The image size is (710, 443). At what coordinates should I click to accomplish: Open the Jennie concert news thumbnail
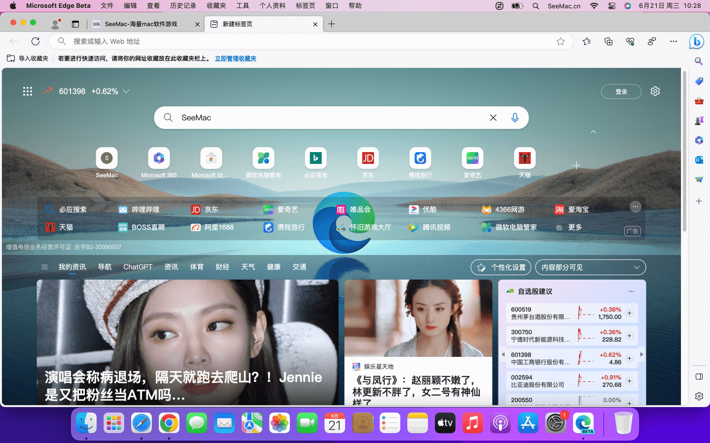(x=187, y=343)
